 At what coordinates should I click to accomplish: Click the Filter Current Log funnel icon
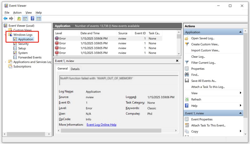(x=187, y=63)
